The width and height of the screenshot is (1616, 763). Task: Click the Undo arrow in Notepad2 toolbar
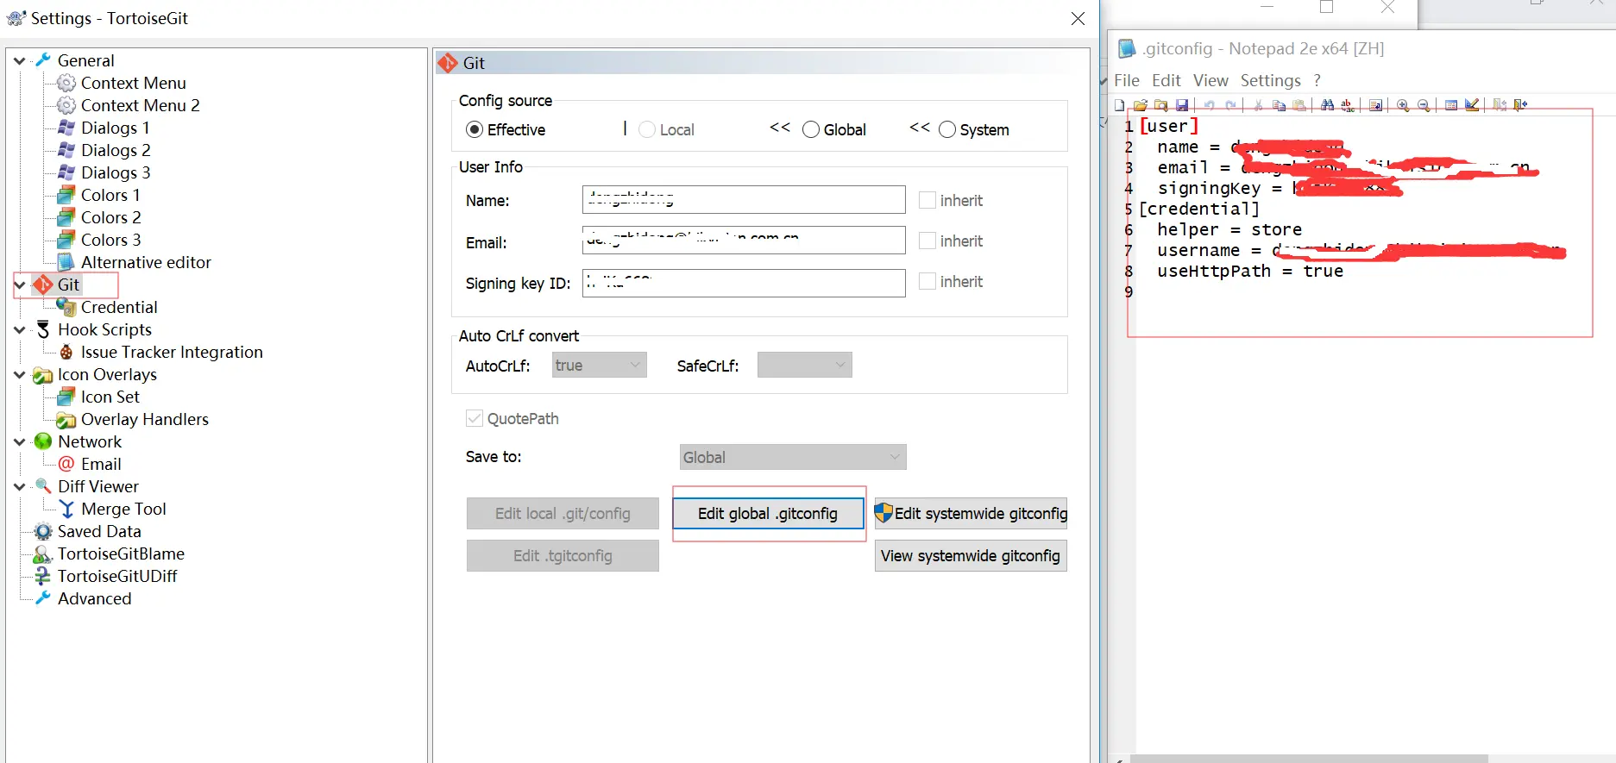pyautogui.click(x=1210, y=105)
